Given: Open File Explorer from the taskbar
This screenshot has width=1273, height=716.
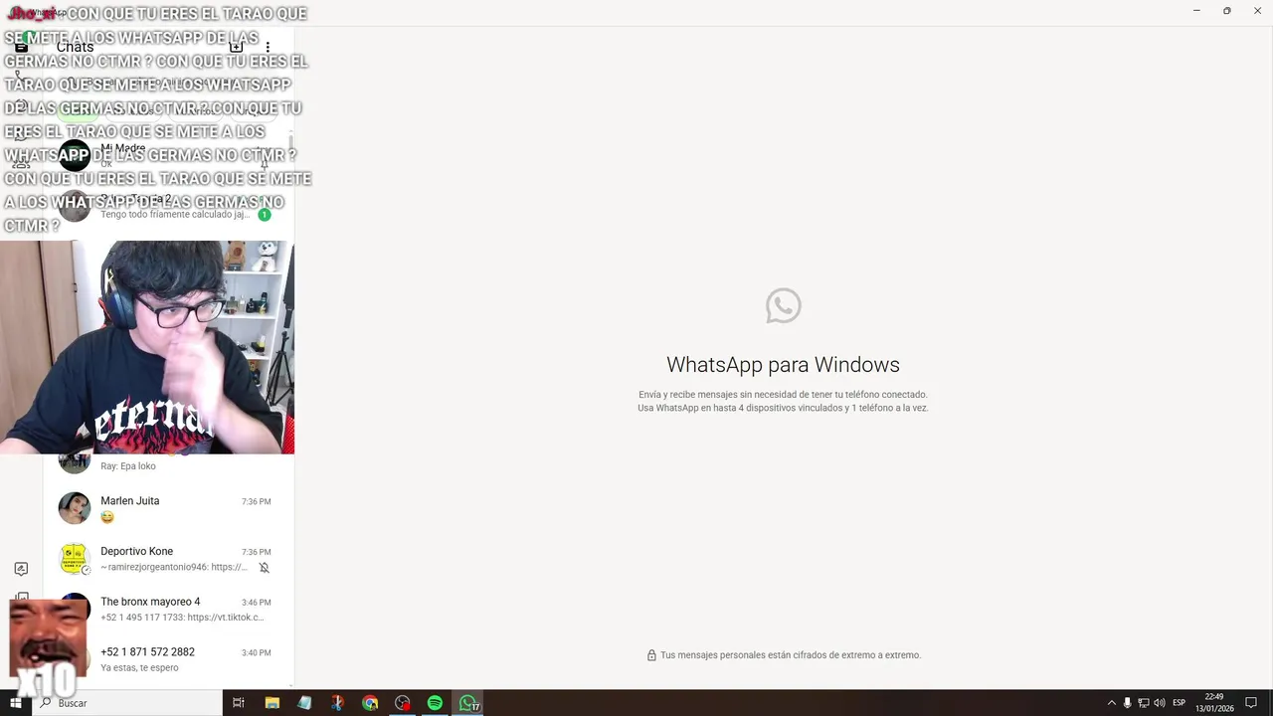Looking at the screenshot, I should (272, 703).
